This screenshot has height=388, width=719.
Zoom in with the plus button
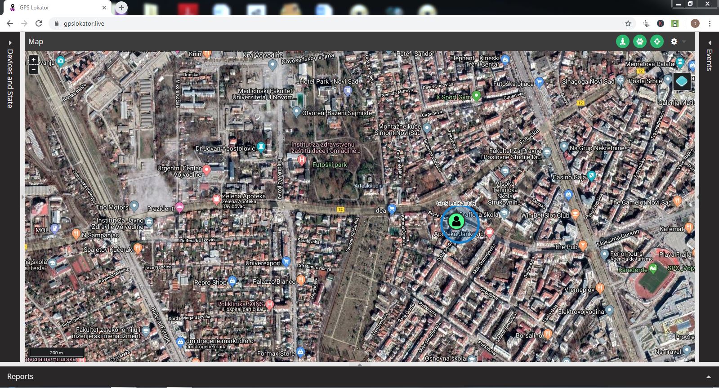33,60
